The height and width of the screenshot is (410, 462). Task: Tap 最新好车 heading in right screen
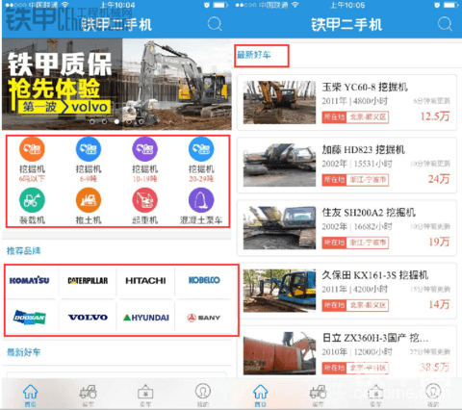click(254, 55)
